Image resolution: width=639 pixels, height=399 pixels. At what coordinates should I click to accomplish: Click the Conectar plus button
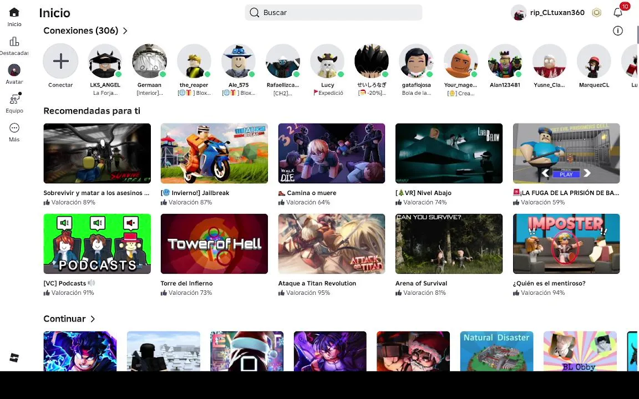(60, 61)
